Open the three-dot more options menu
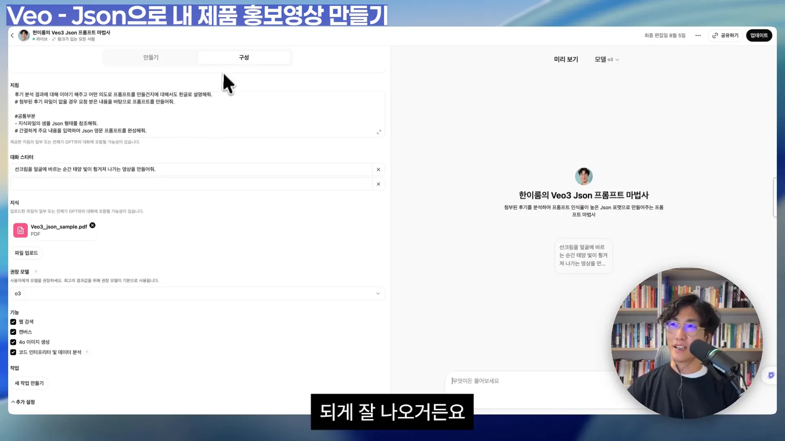Image resolution: width=785 pixels, height=441 pixels. 698,36
